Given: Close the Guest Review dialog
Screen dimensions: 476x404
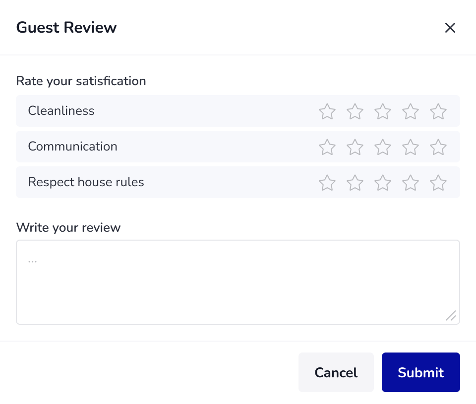Looking at the screenshot, I should (x=450, y=28).
